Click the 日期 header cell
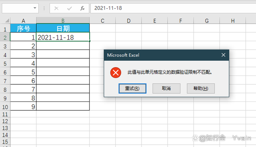The width and height of the screenshot is (256, 147). point(63,28)
